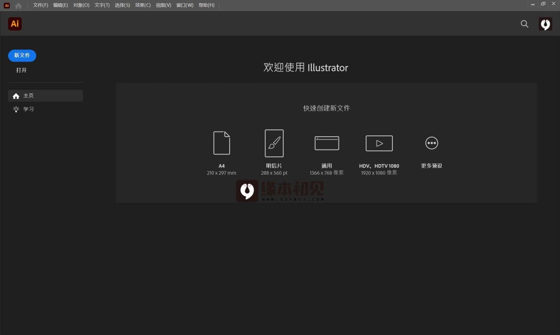Screen dimensions: 560x335
Task: Select the 明信片 postcard preset icon
Action: 274,143
